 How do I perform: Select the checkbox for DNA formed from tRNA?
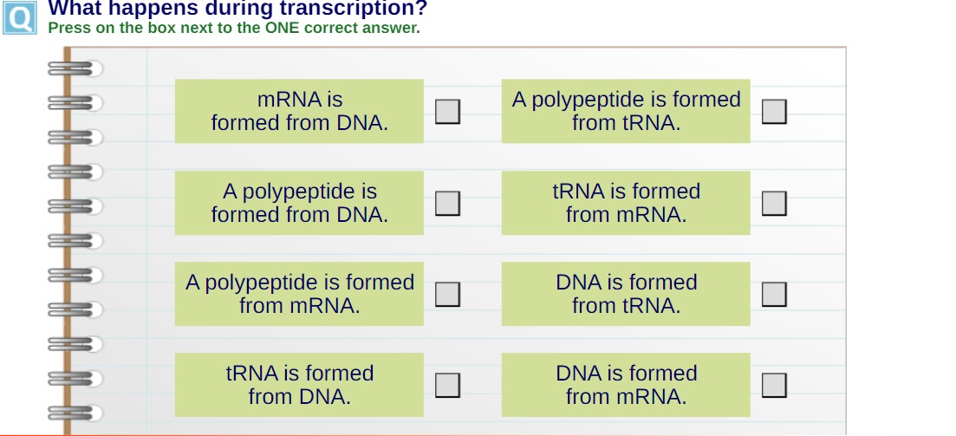[x=774, y=294]
